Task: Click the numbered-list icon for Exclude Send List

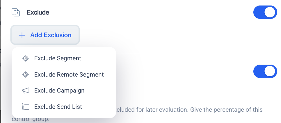Action: (x=26, y=107)
